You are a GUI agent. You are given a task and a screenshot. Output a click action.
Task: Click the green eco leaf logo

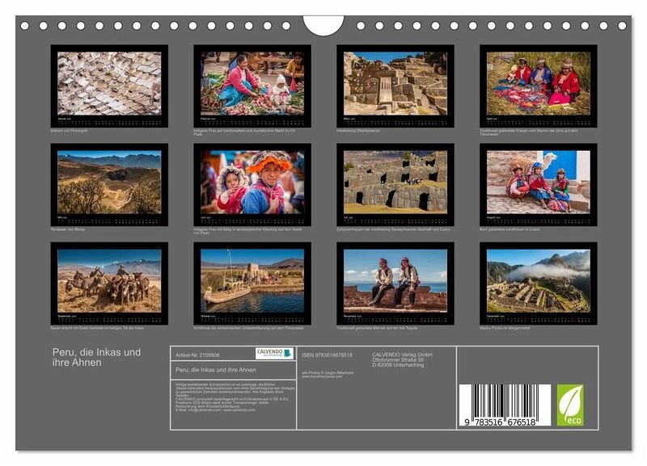tap(569, 405)
